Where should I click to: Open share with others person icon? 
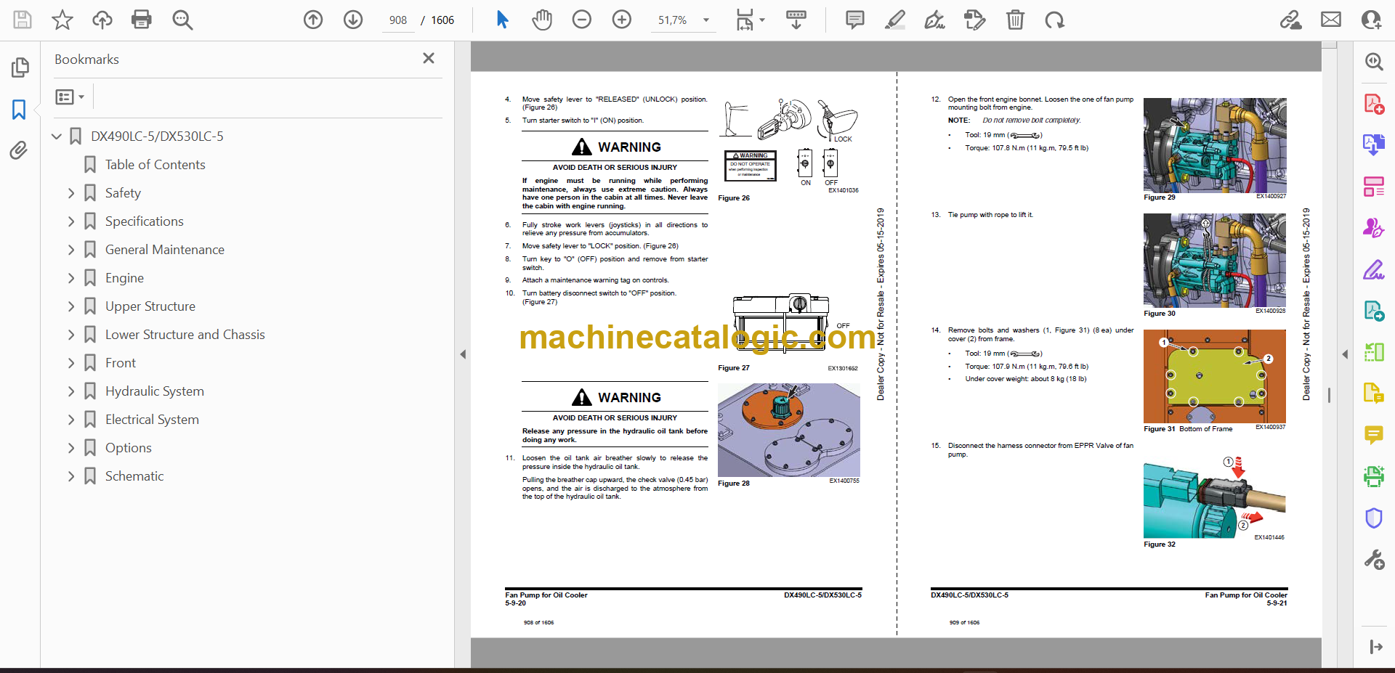click(x=1371, y=20)
